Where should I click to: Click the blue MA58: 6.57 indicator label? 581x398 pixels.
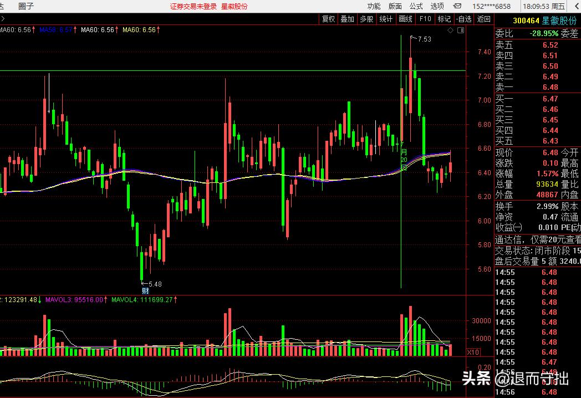click(55, 29)
